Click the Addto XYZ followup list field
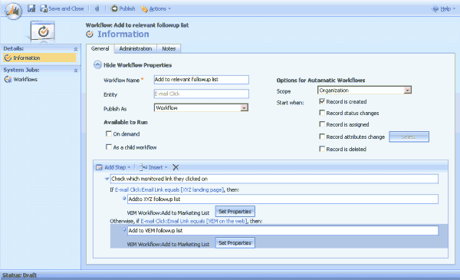Image resolution: width=460 pixels, height=280 pixels. pyautogui.click(x=283, y=199)
